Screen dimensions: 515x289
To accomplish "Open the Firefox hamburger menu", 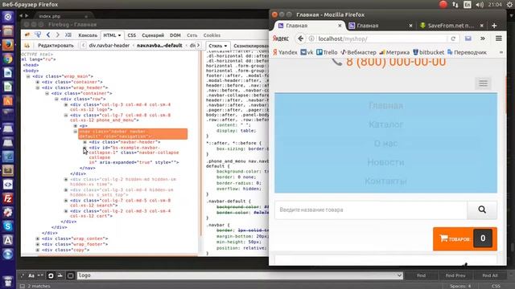I will (499, 39).
